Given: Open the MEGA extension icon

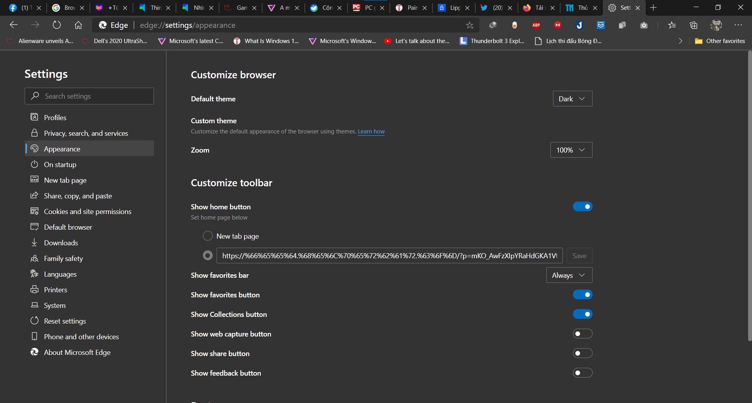Looking at the screenshot, I should 558,25.
